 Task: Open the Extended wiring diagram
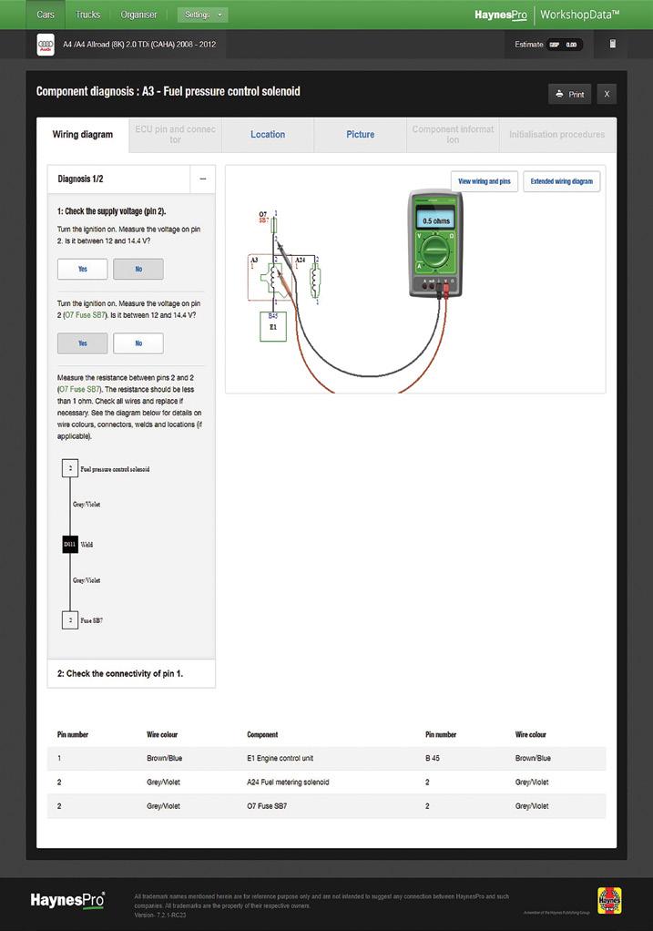pyautogui.click(x=562, y=181)
